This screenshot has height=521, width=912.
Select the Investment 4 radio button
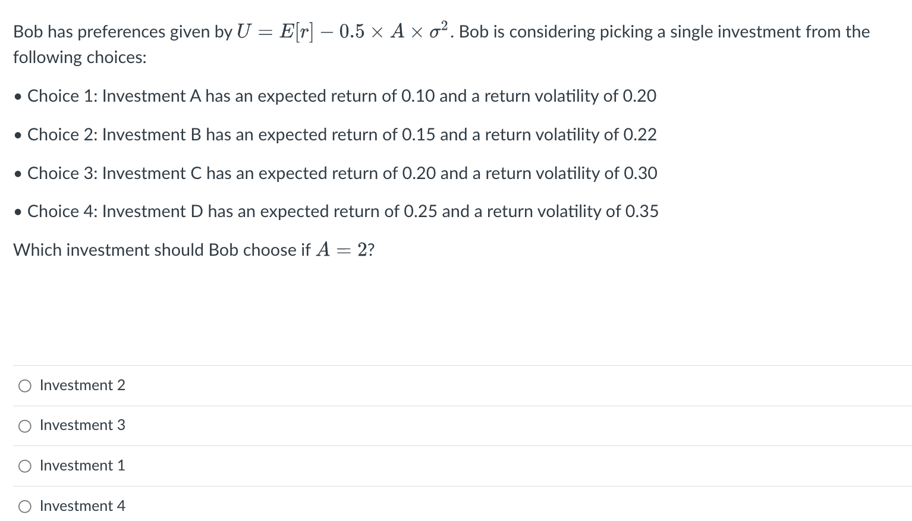pyautogui.click(x=24, y=506)
